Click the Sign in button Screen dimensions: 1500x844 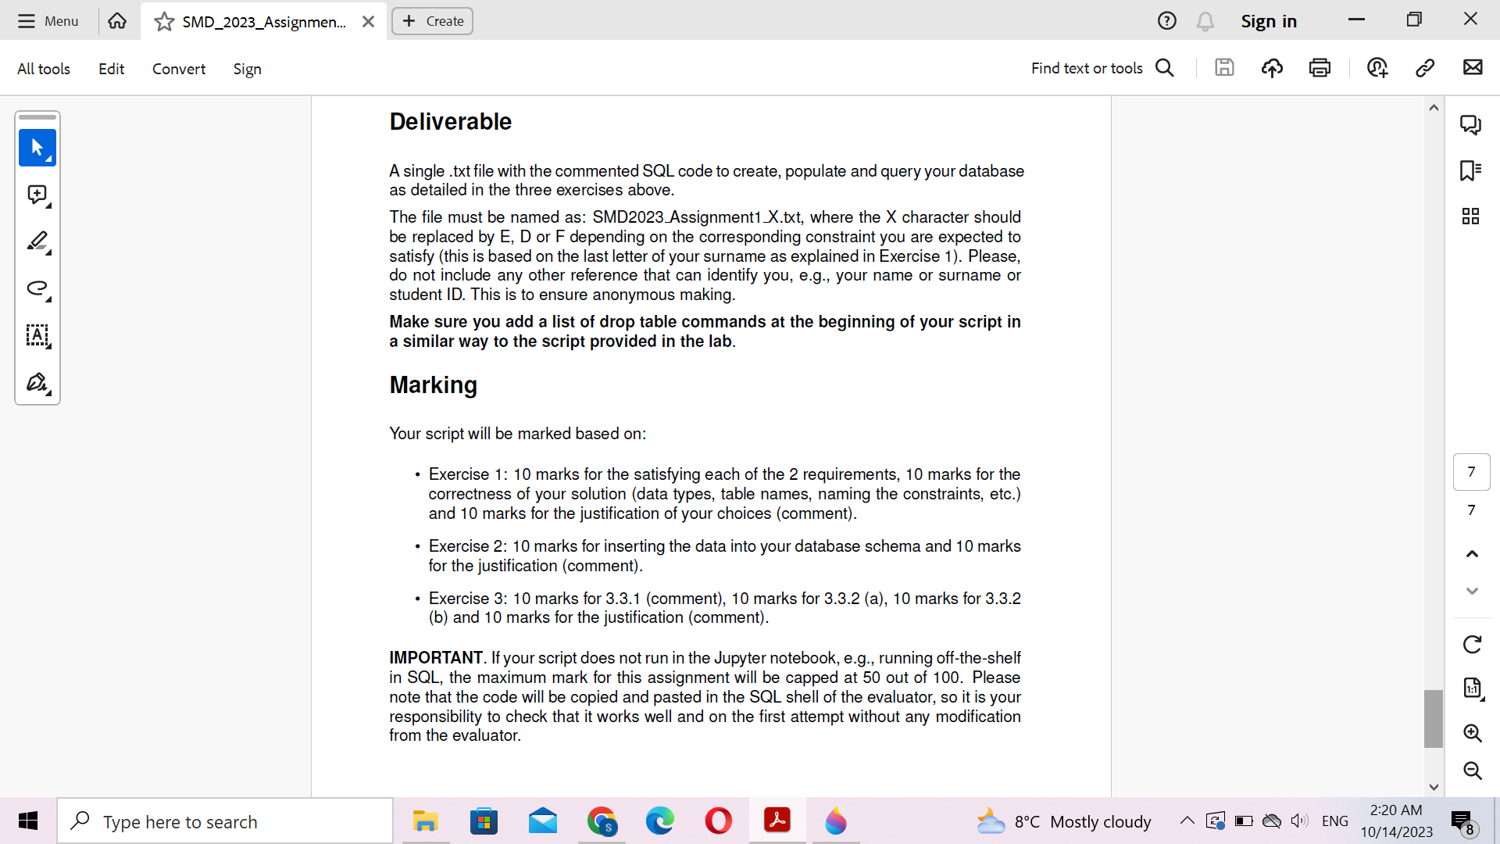point(1268,21)
